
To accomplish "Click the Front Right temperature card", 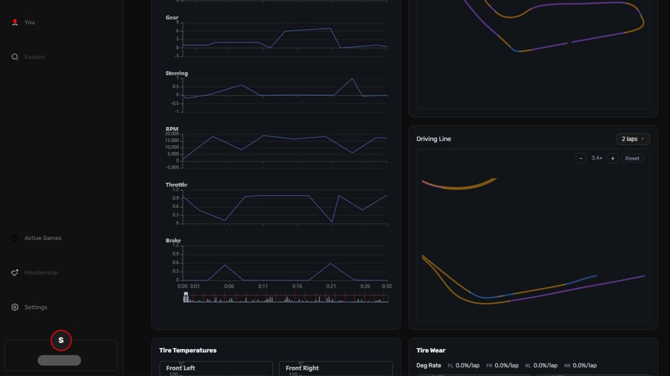I will (x=336, y=369).
